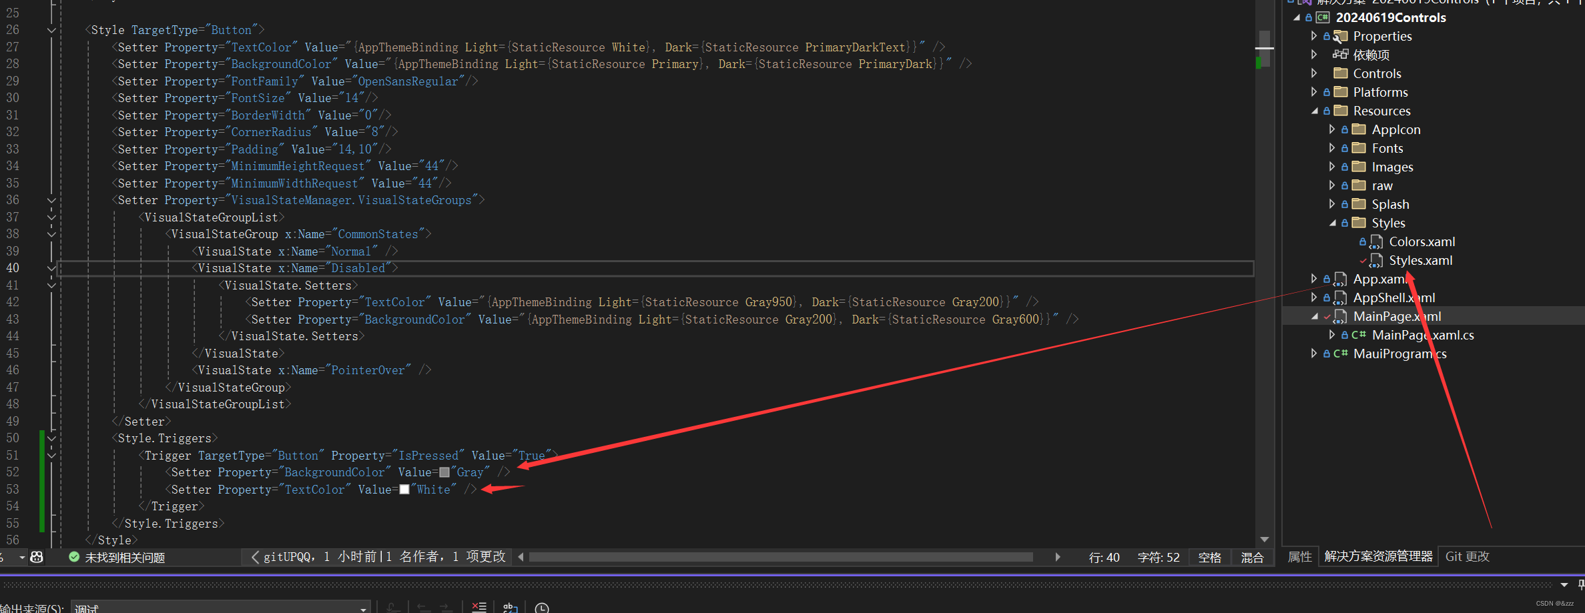Switch to the 解决方案资源管理器 tab
Screen dimensions: 1585x613
pos(1378,557)
